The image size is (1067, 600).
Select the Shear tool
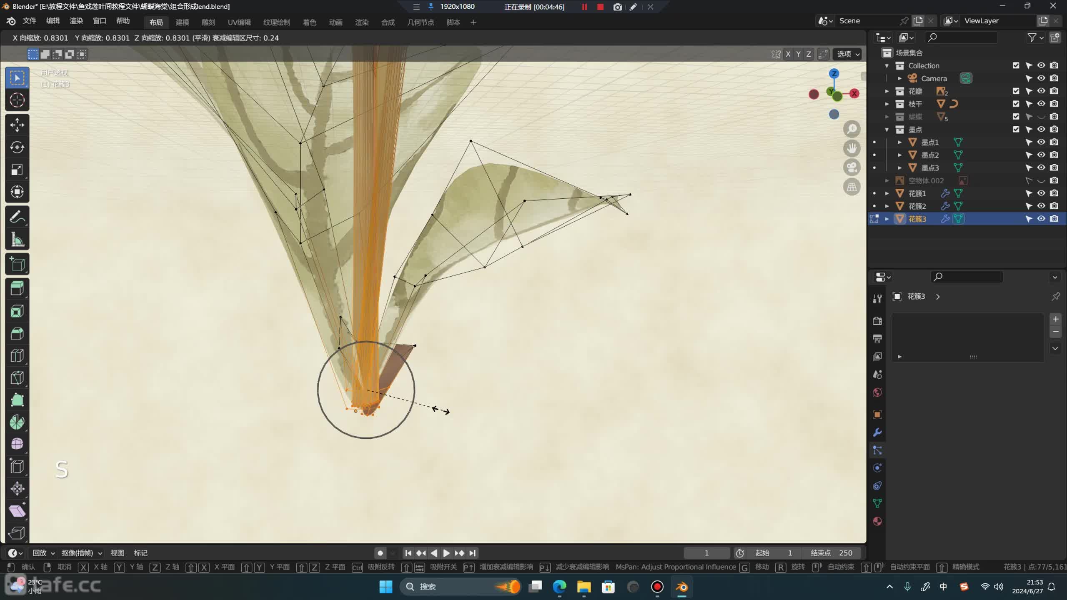pos(17,511)
